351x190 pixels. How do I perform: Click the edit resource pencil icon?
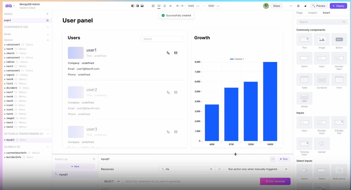tap(220, 169)
